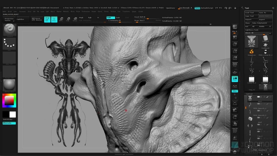Click Copy Tool button
This screenshot has width=277, height=156.
(251, 16)
